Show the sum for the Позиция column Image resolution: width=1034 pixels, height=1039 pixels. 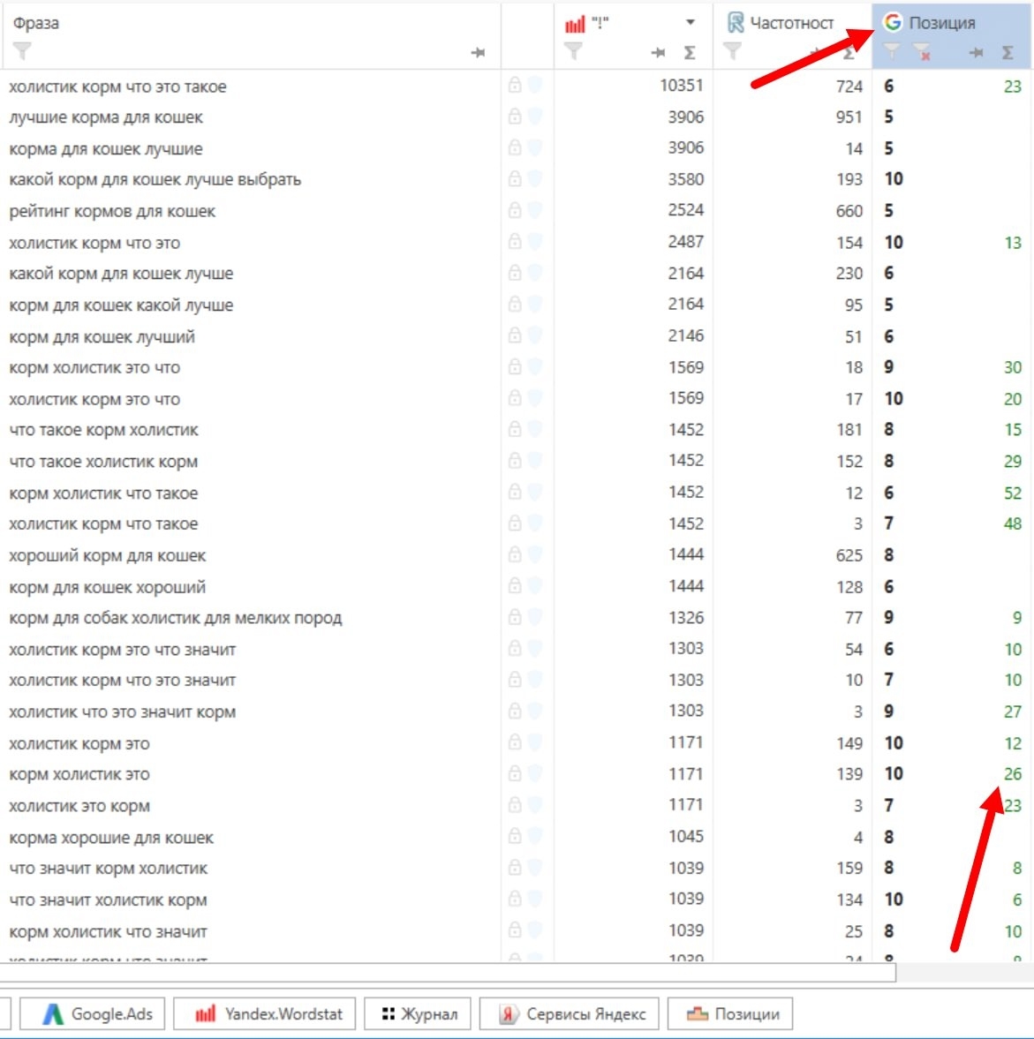(x=1008, y=52)
